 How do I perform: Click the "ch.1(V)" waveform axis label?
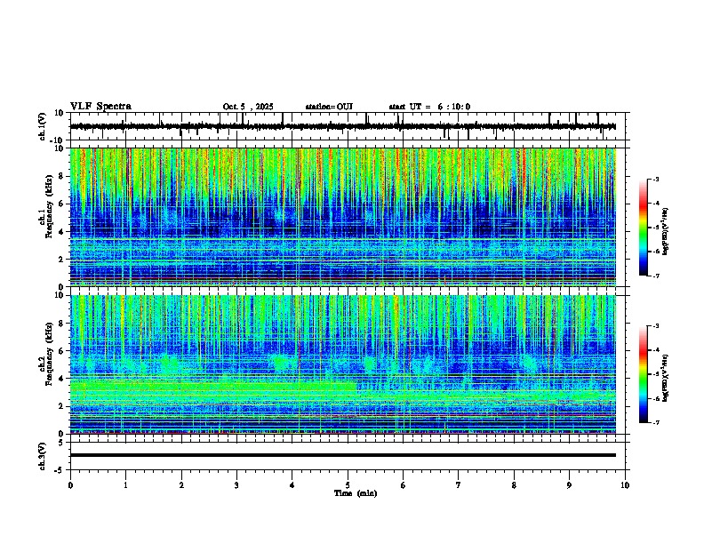[43, 126]
